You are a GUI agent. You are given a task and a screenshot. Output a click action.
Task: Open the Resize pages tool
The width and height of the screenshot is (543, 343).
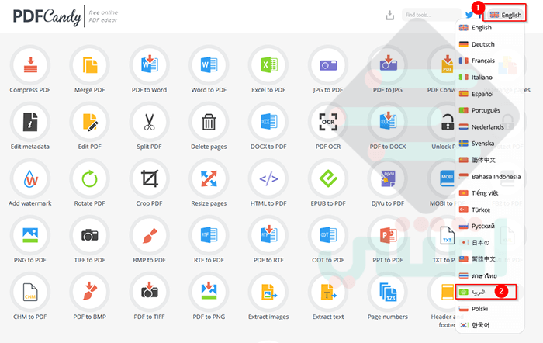tap(209, 179)
